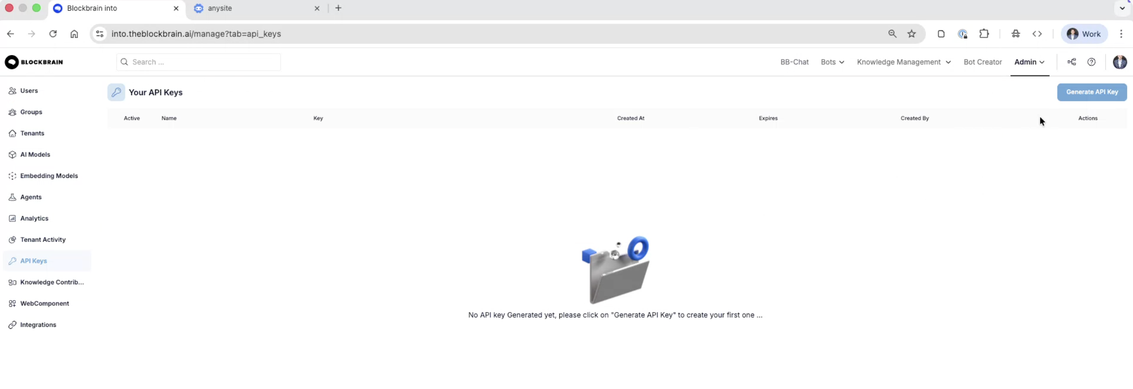The width and height of the screenshot is (1133, 389).
Task: Select the Embedding Models sidebar icon
Action: pyautogui.click(x=12, y=176)
